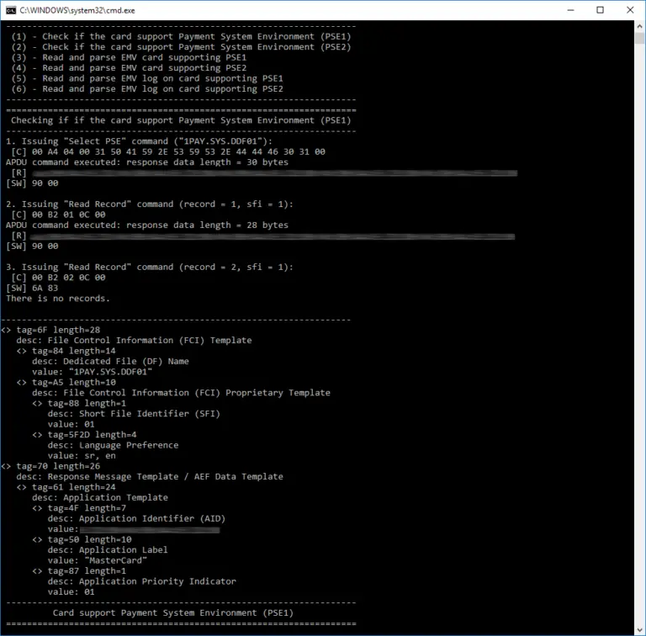646x636 pixels.
Task: Click menu line (2) Check PSE2 support
Action: pyautogui.click(x=182, y=47)
